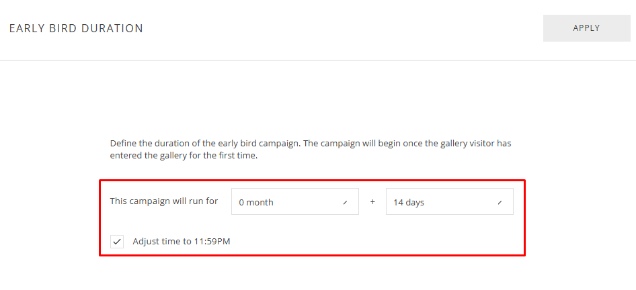Click the word Define in the description
This screenshot has height=290, width=636.
click(x=124, y=144)
